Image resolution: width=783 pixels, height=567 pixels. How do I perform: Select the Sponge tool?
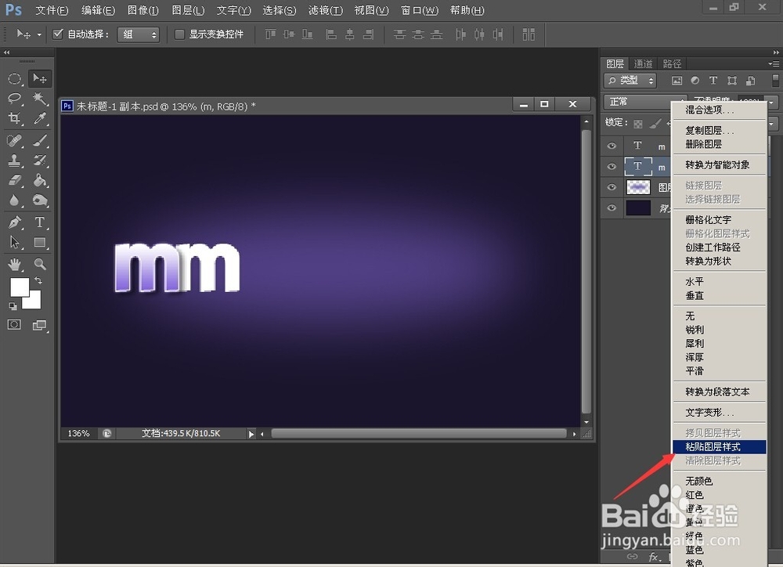coord(39,200)
